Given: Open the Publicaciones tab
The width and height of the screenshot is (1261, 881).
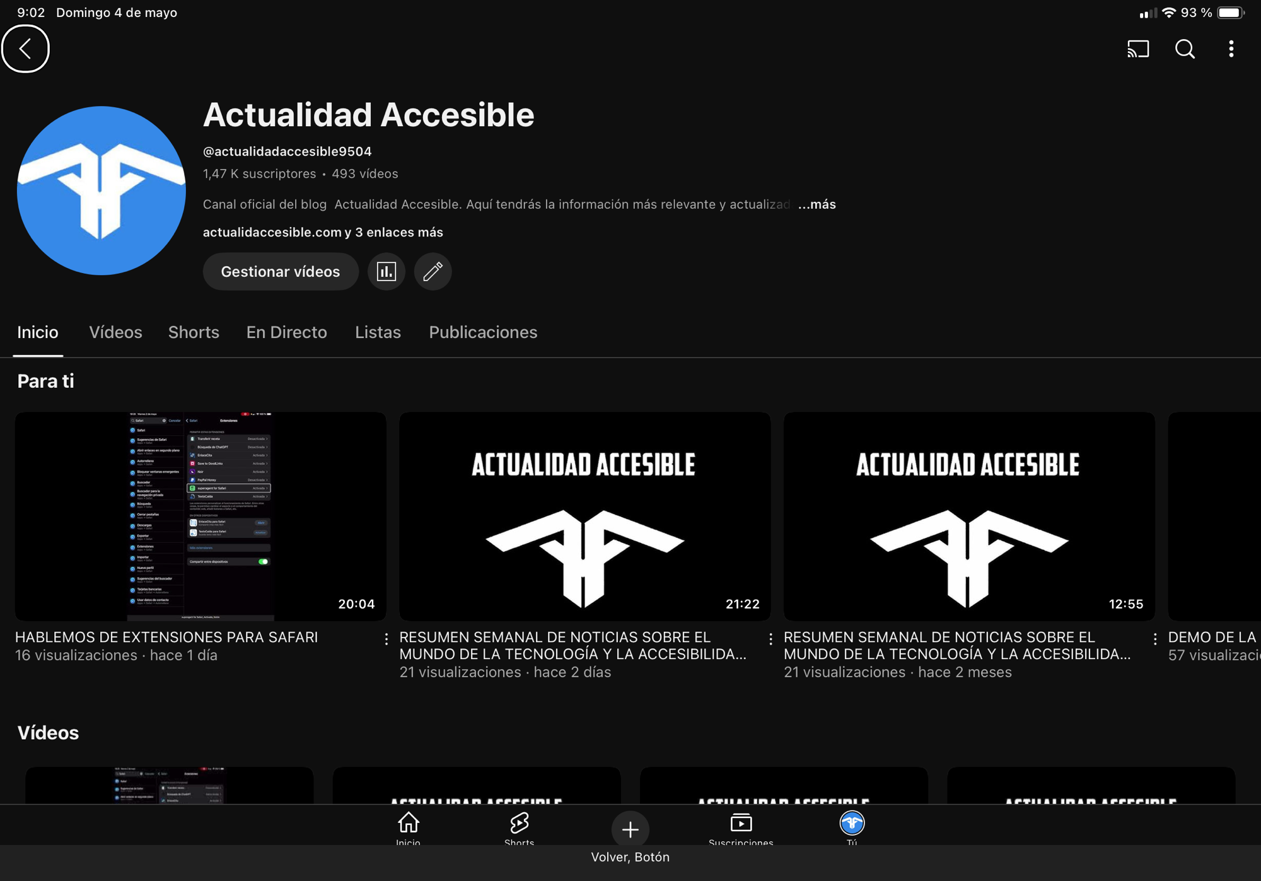Looking at the screenshot, I should (x=483, y=332).
